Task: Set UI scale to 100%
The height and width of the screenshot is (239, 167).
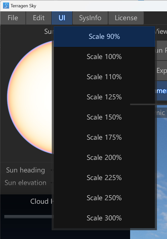Action: [x=104, y=57]
